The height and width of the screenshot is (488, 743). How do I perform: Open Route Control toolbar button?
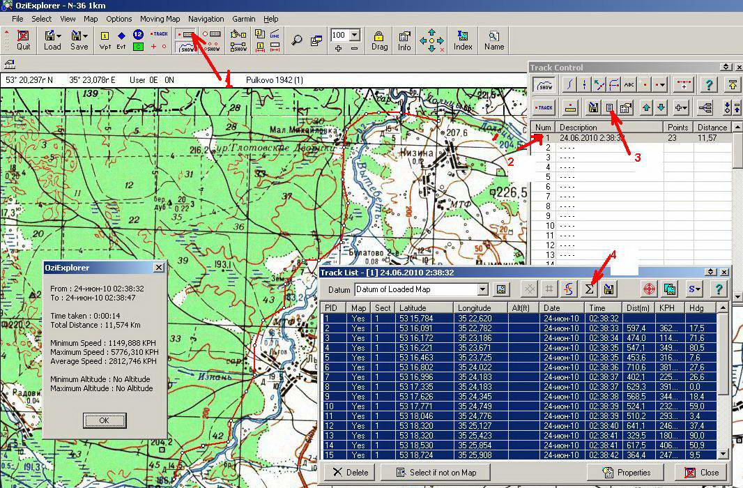click(x=211, y=35)
